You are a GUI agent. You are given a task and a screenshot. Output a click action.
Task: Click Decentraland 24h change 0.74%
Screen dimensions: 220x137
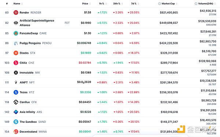click(118, 132)
